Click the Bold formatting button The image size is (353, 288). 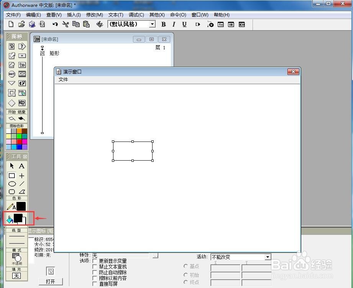click(164, 24)
